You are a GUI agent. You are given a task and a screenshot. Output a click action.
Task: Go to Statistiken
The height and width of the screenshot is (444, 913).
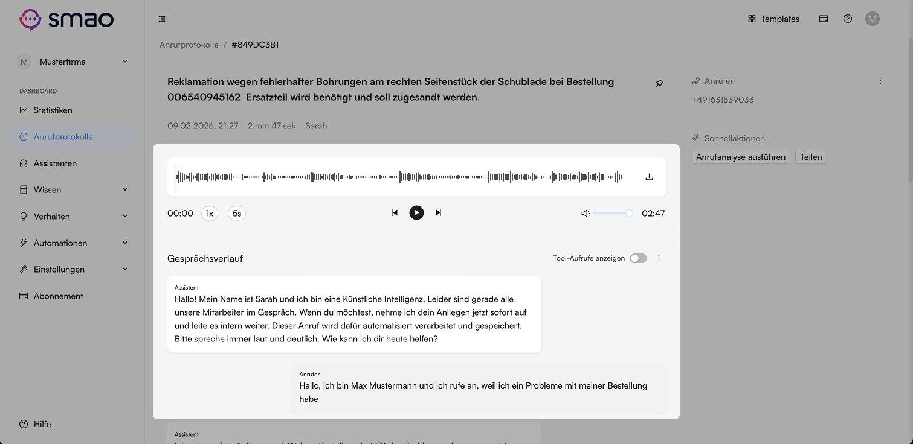[x=53, y=110]
